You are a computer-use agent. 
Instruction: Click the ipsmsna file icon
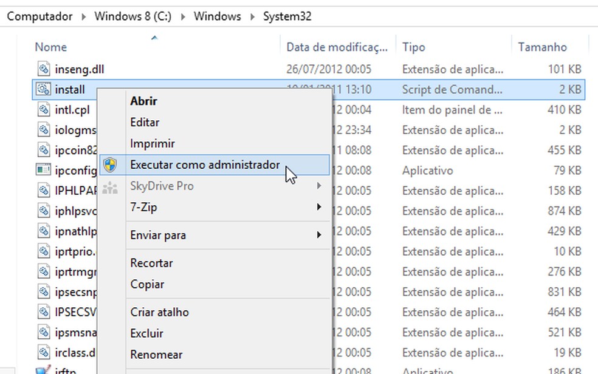coord(44,332)
